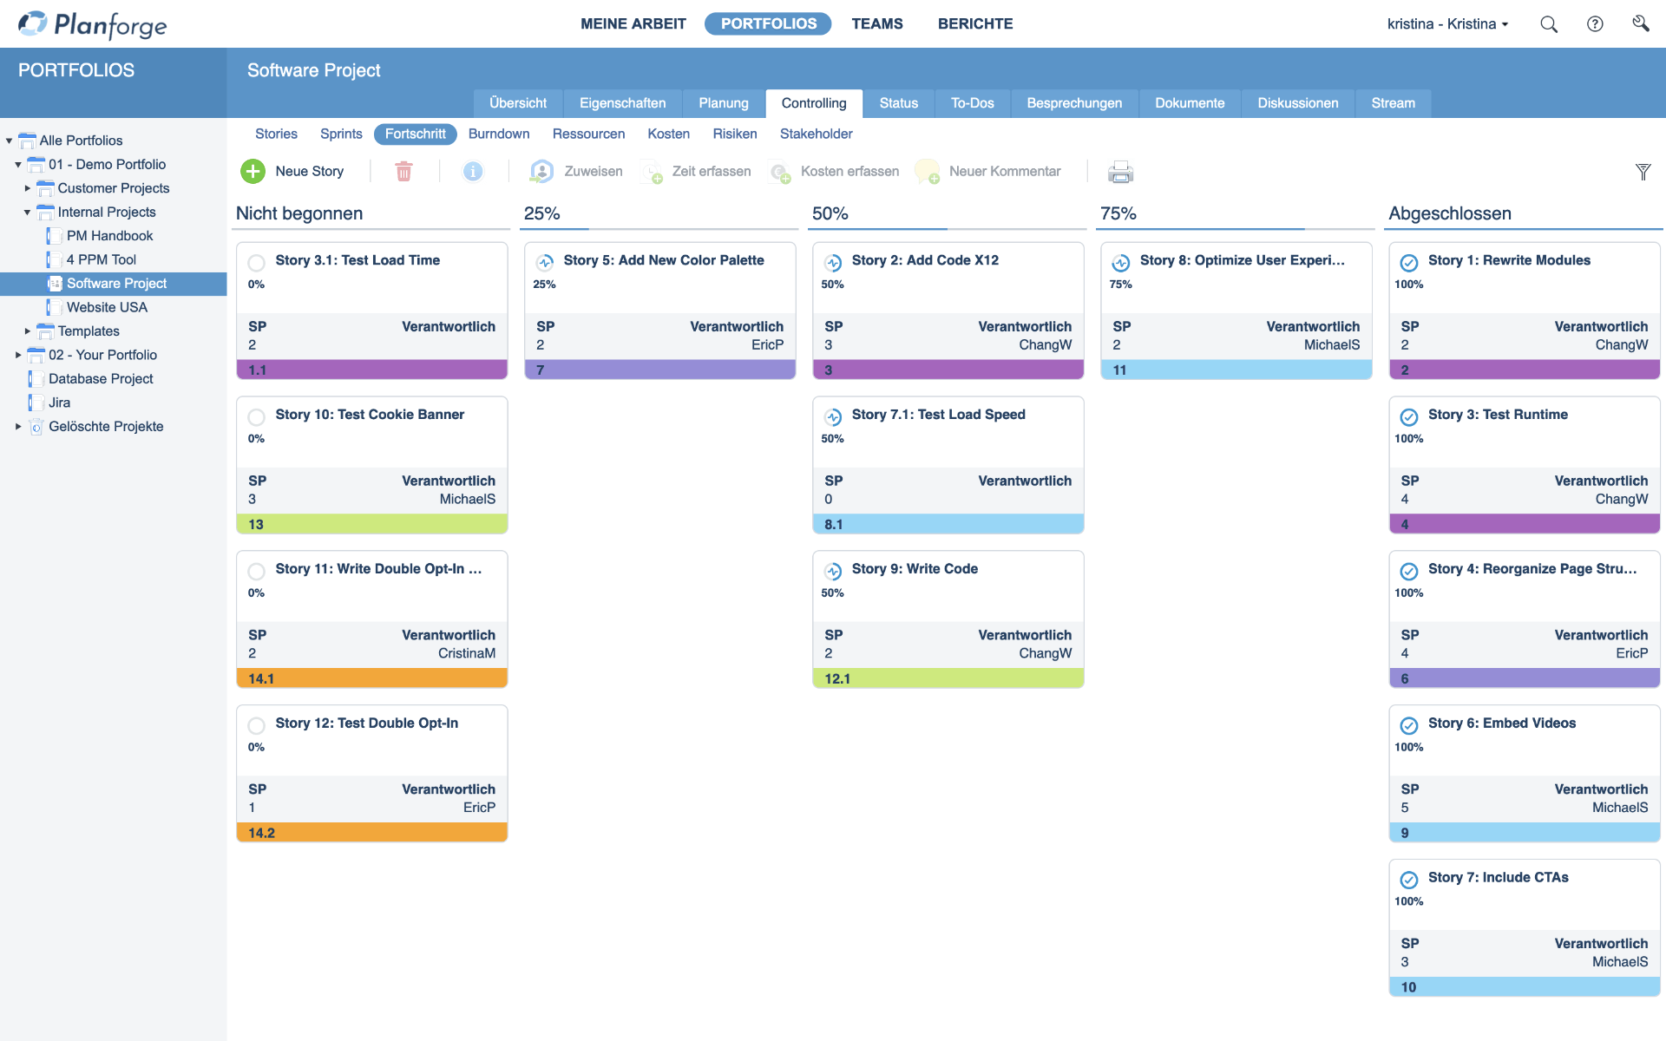
Task: Click the help question mark icon
Action: (1595, 24)
